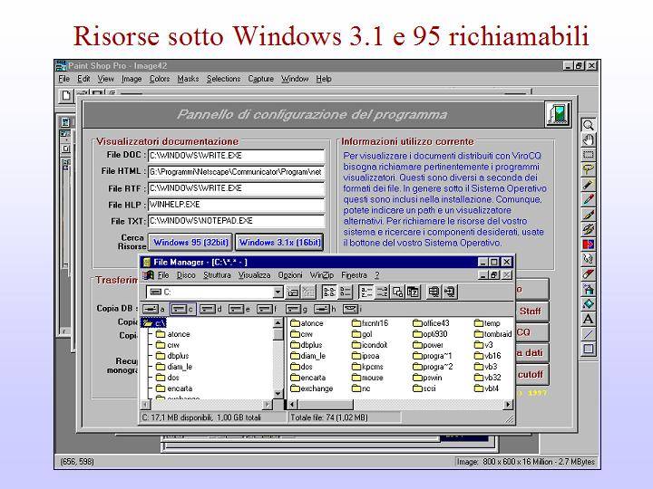Select the Line drawing tool
Screen dimensions: 653x489
588,334
